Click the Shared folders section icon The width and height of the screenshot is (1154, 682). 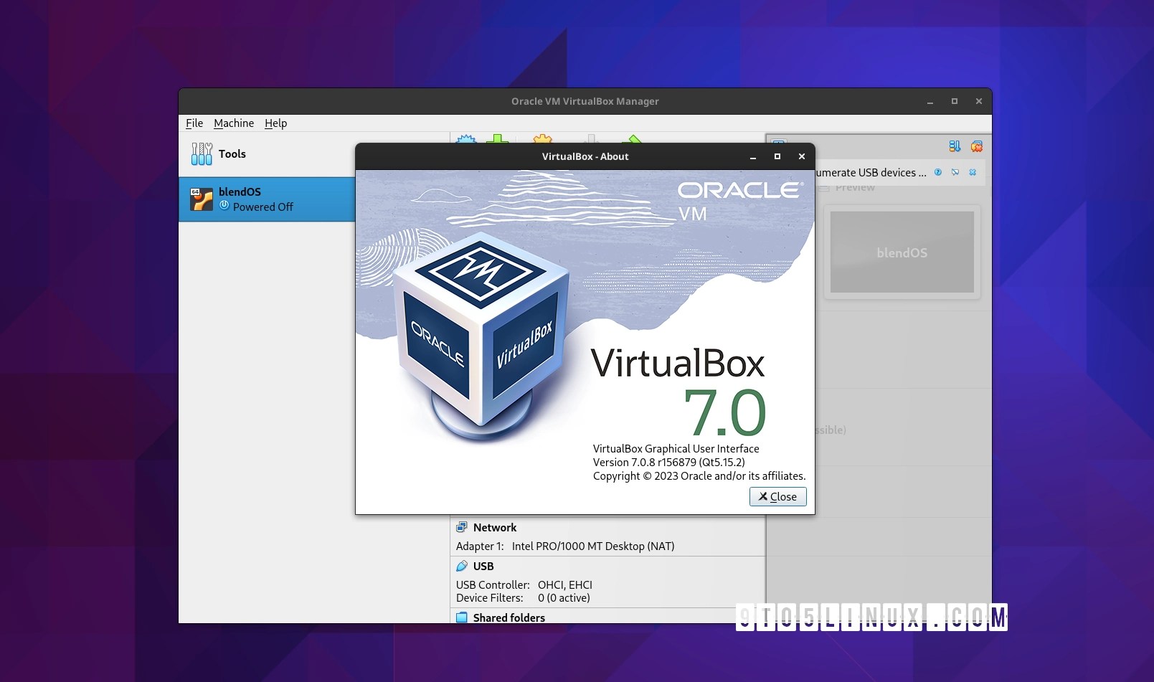coord(462,617)
